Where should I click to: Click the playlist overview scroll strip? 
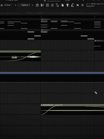pos(52,14)
